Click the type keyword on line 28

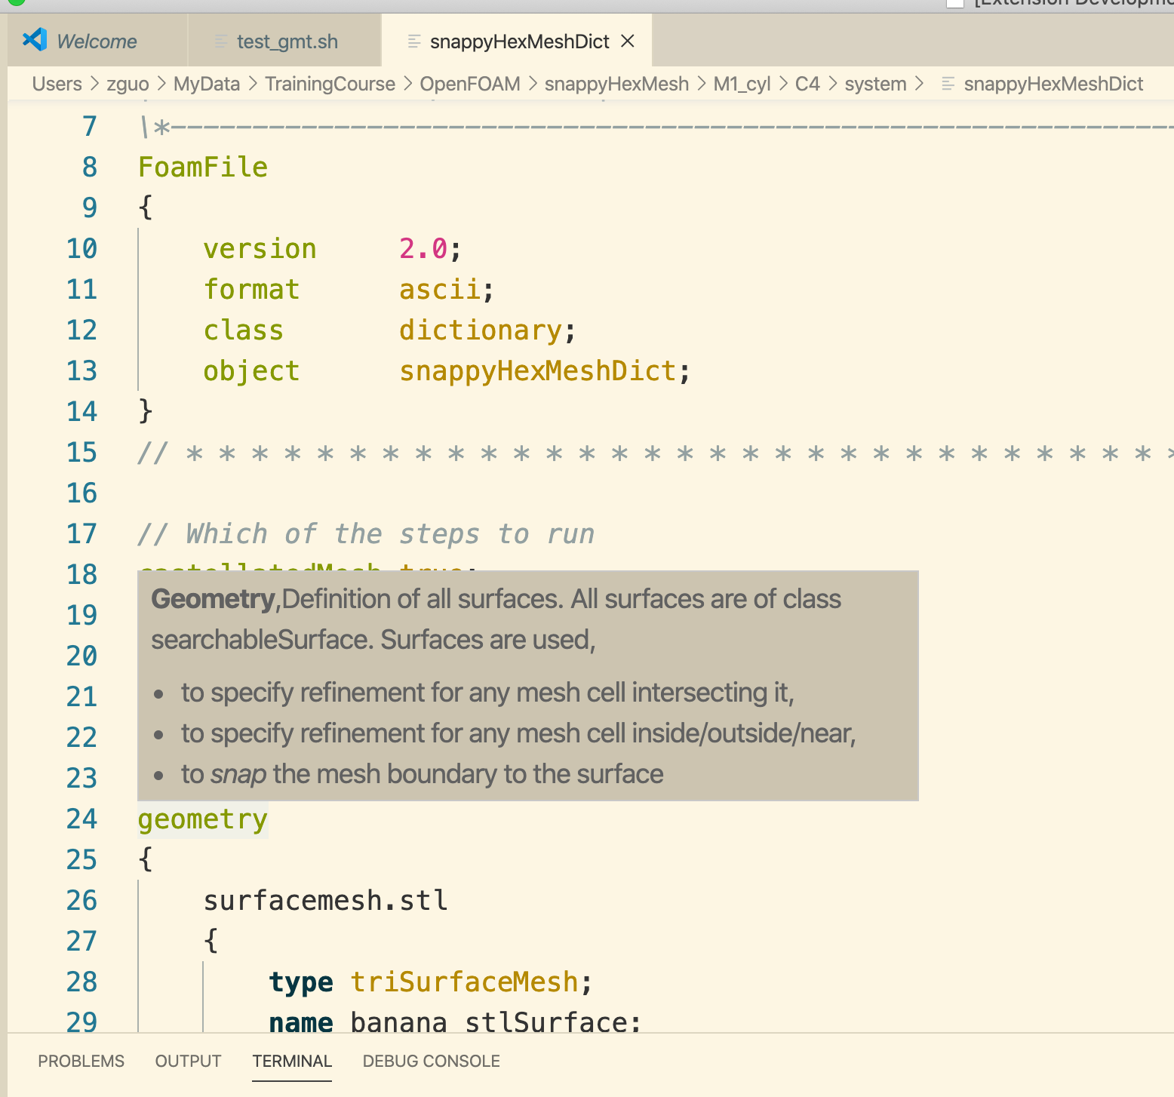pos(301,982)
